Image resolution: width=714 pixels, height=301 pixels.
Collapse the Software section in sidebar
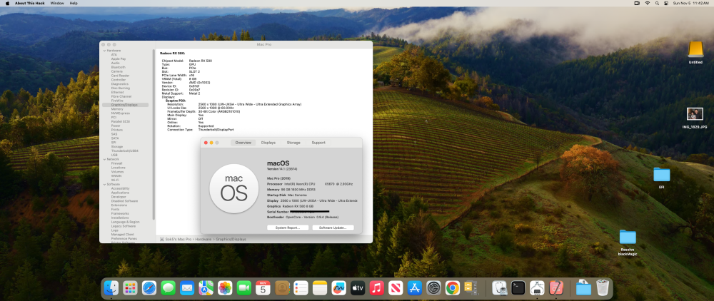[104, 184]
